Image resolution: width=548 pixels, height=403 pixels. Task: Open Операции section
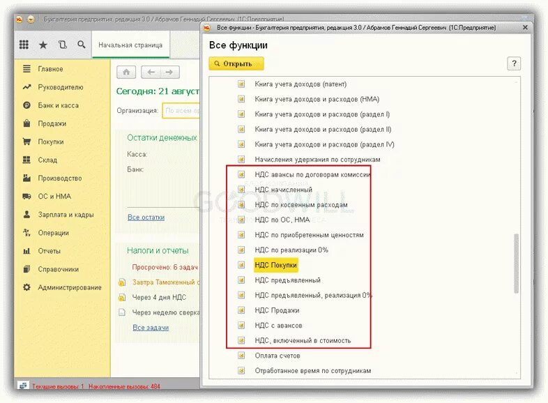(x=54, y=233)
